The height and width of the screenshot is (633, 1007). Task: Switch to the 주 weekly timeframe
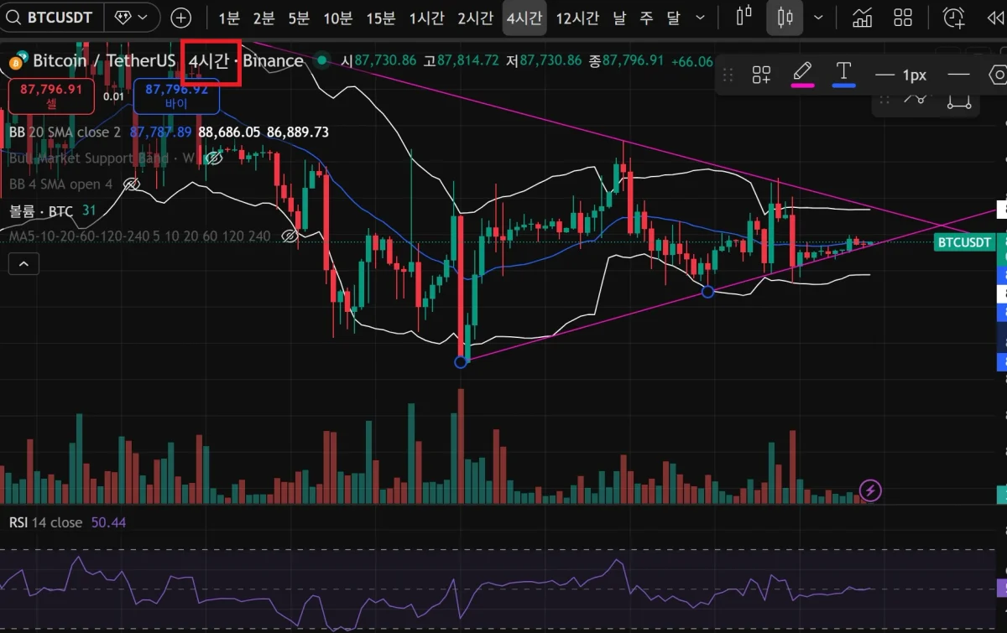pos(647,18)
